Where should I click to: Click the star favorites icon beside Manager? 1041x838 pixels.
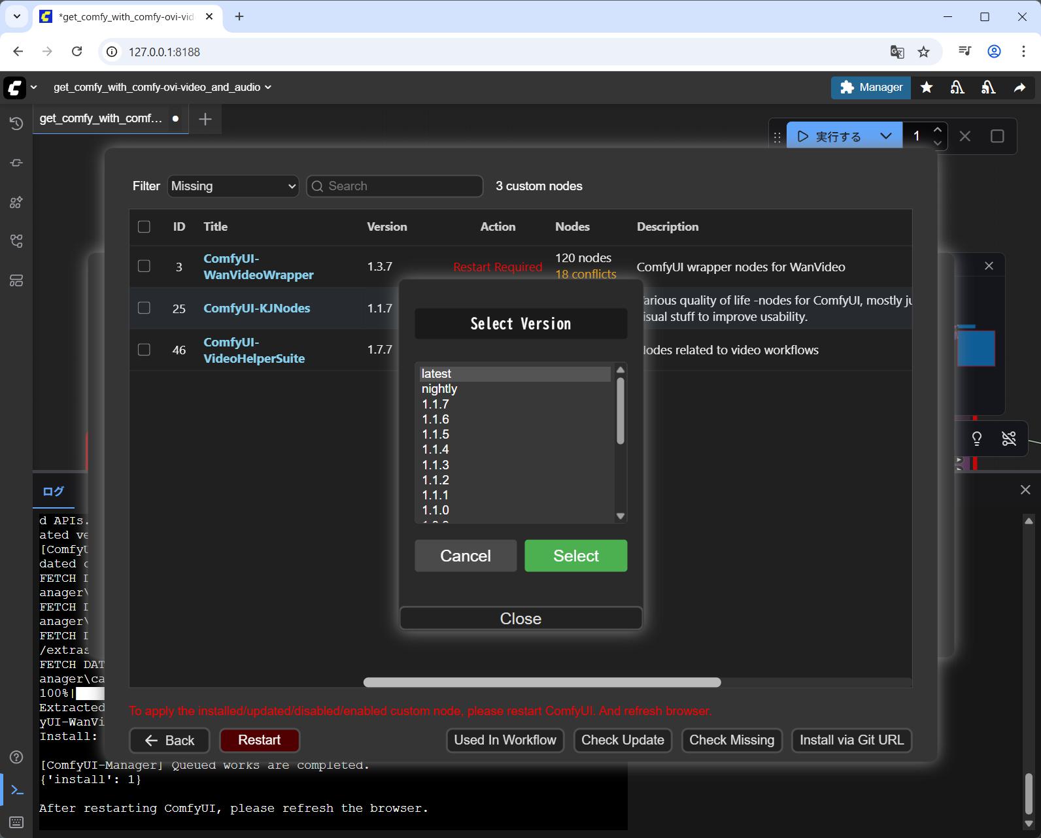click(x=927, y=88)
